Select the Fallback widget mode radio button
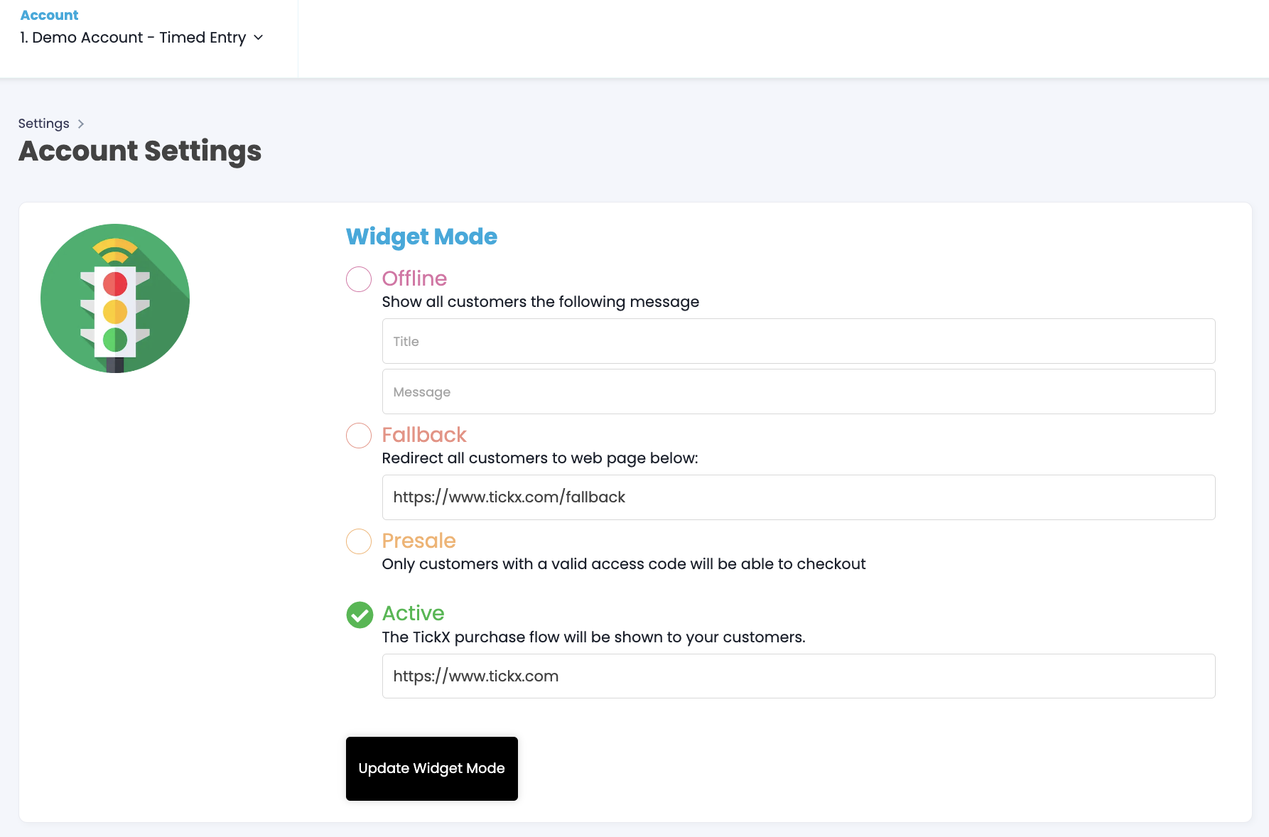1269x837 pixels. click(359, 436)
